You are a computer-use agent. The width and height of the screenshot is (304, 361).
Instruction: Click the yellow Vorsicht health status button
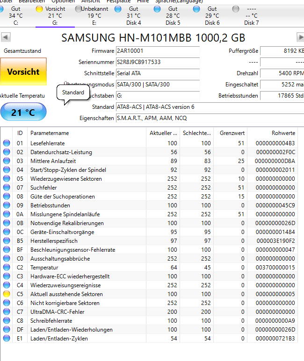tap(23, 71)
